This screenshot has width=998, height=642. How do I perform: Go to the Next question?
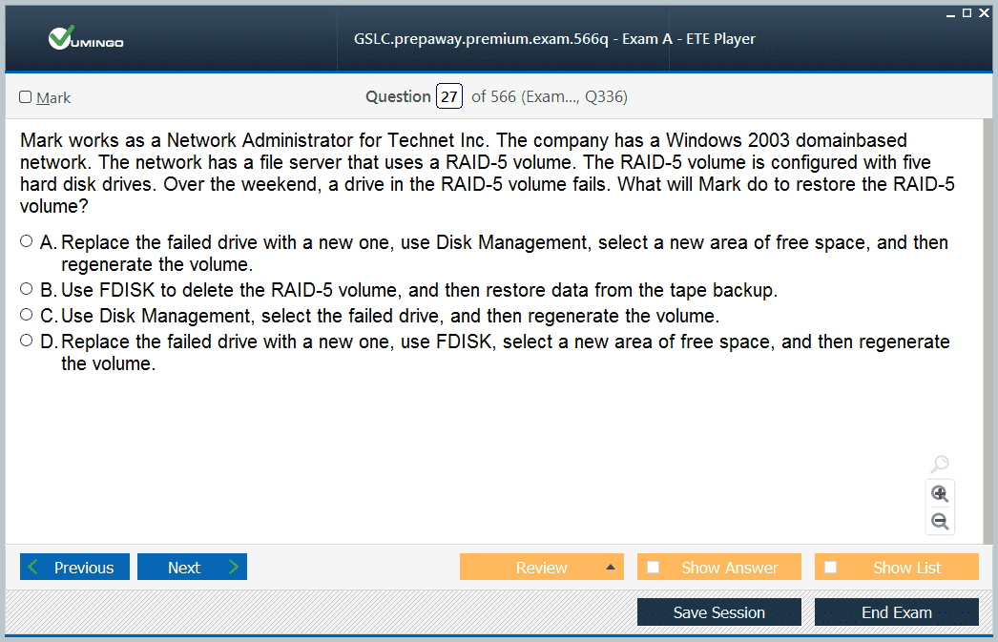click(x=192, y=567)
